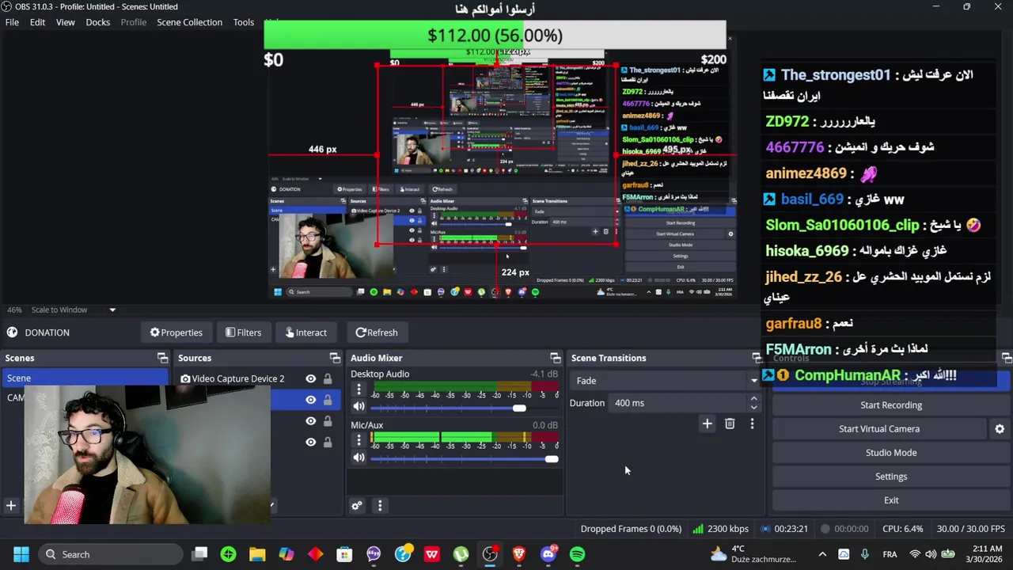Start Virtual Camera
The width and height of the screenshot is (1013, 570).
879,428
